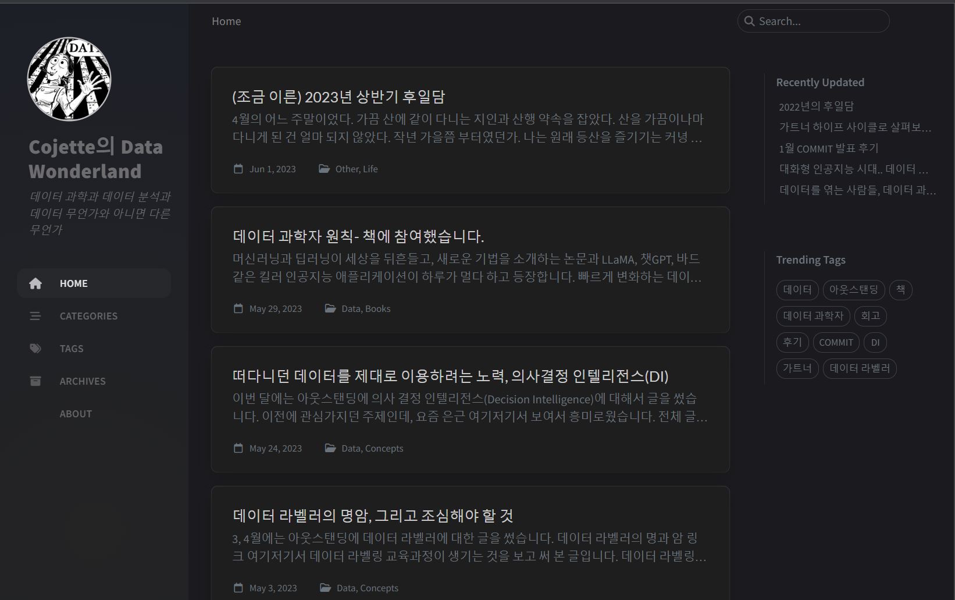Click the calendar icon beside May 3, 2023
The height and width of the screenshot is (600, 955).
point(238,588)
